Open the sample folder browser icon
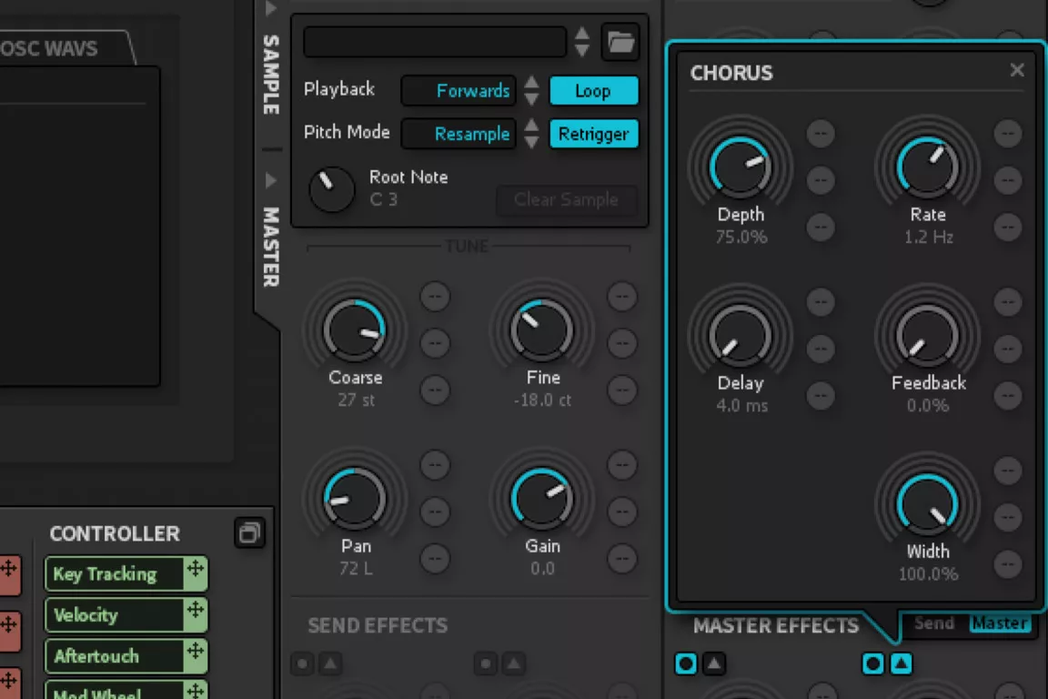The width and height of the screenshot is (1048, 699). click(620, 42)
